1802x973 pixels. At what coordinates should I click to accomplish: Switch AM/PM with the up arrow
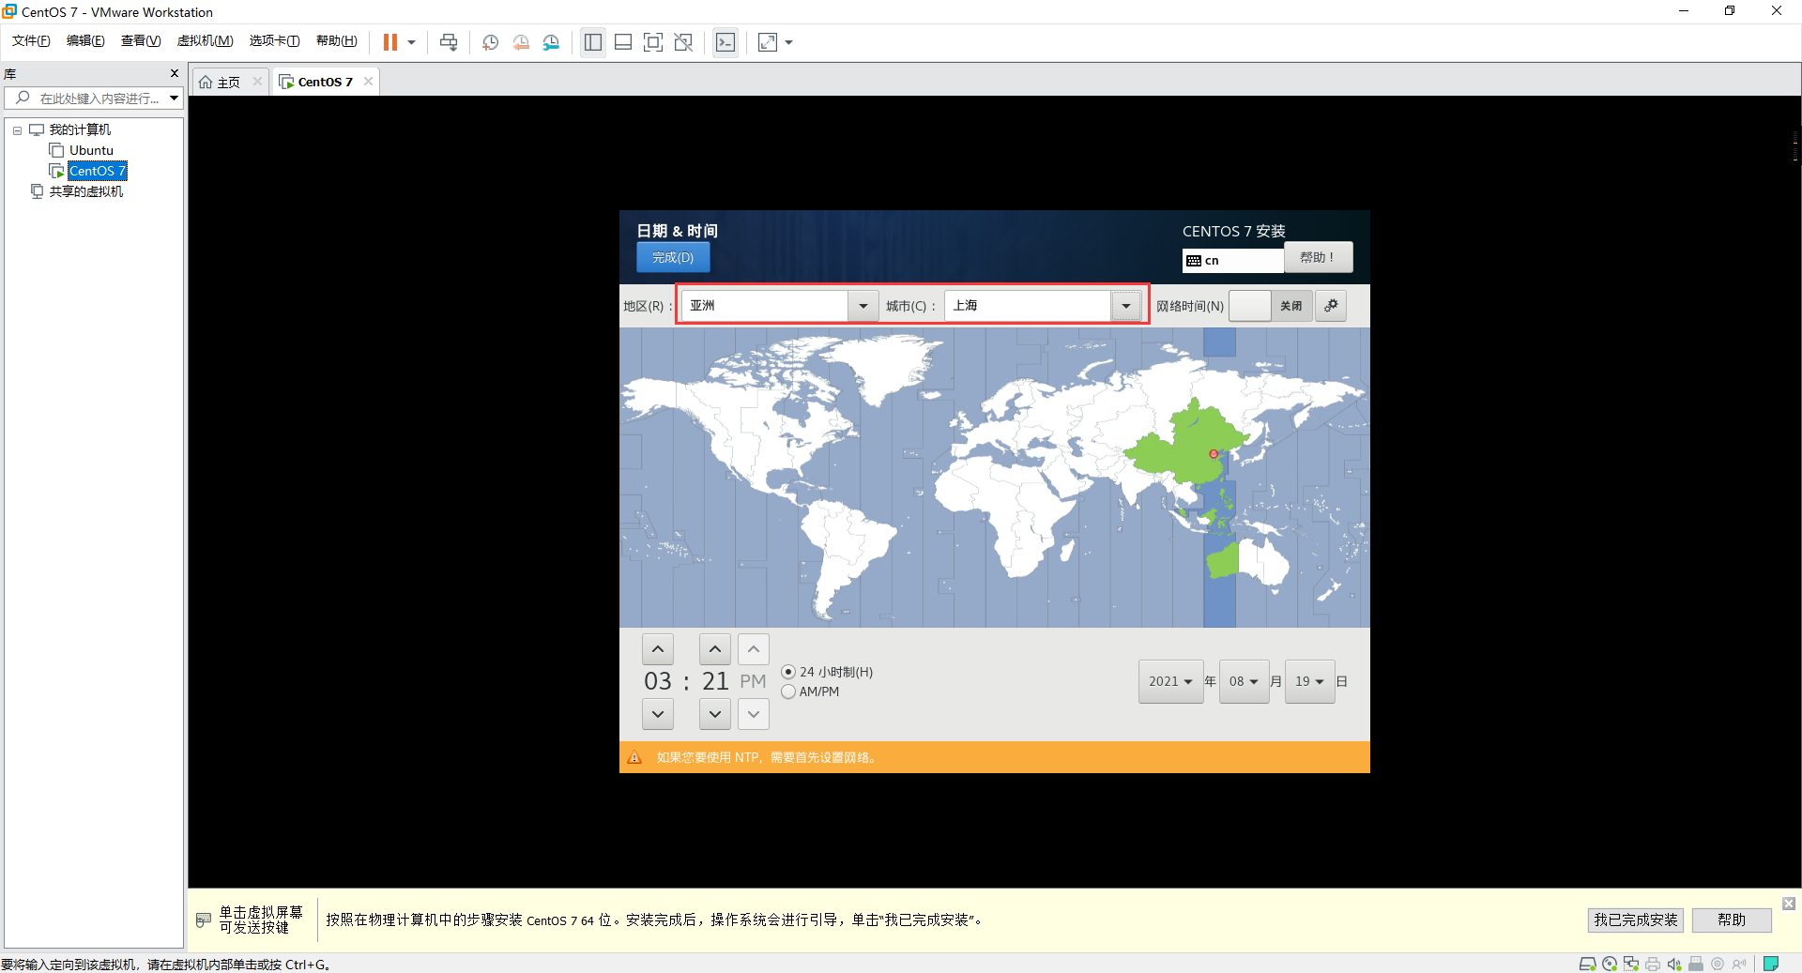point(754,649)
